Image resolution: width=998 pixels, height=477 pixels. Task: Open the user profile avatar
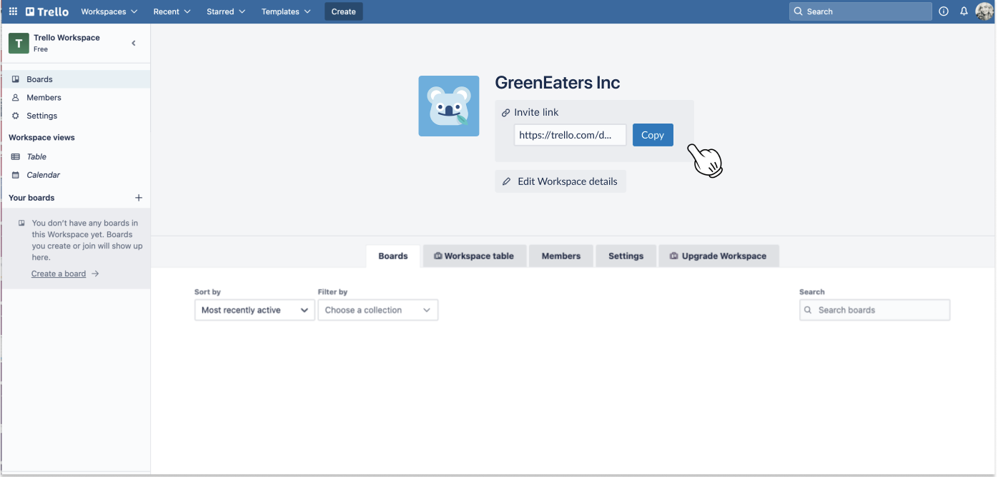(984, 11)
